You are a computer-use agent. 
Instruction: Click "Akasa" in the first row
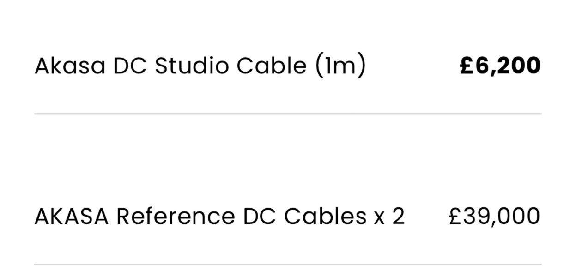click(70, 66)
